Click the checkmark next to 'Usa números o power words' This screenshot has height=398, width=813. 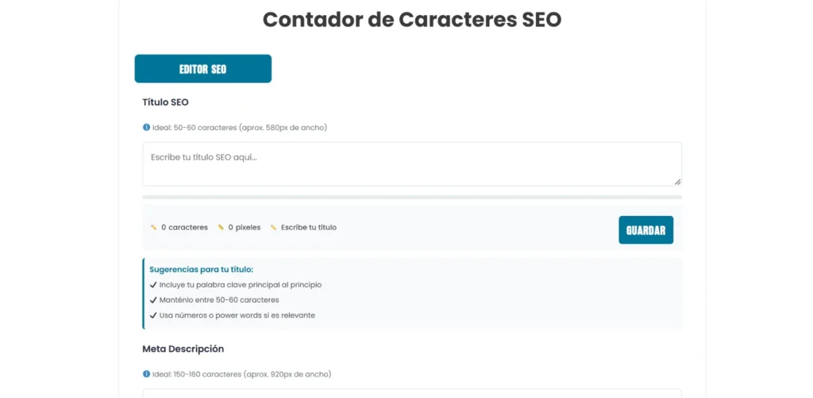(x=153, y=315)
